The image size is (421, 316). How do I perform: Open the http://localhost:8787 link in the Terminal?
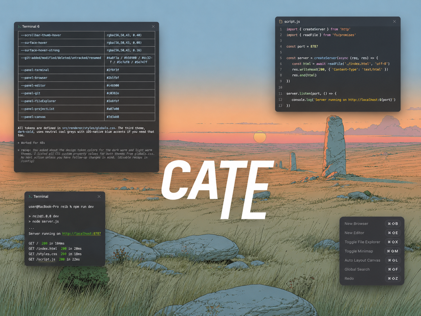tap(81, 234)
